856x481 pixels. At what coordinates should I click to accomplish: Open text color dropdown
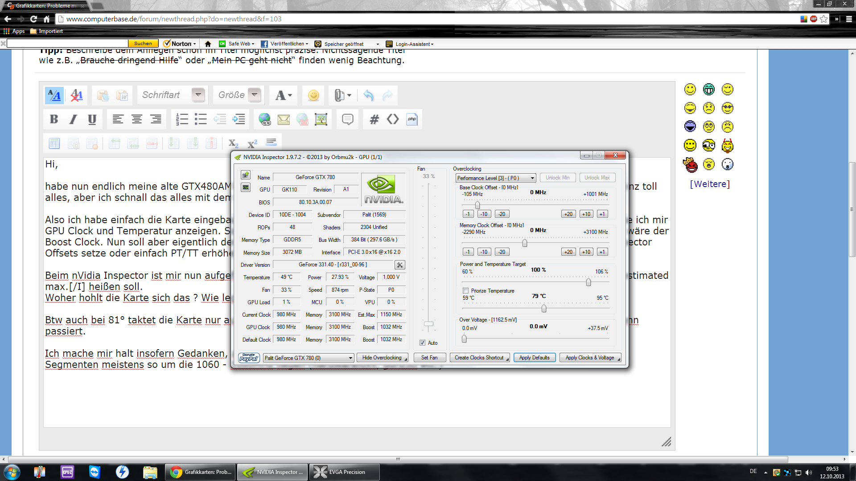[x=283, y=95]
